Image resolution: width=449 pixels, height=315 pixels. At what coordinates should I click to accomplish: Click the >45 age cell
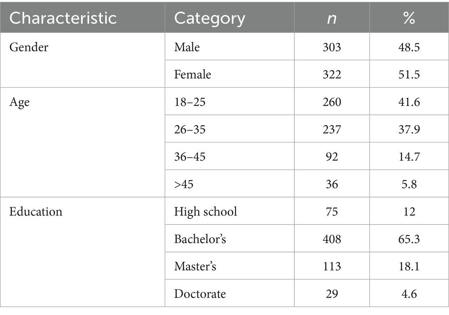184,184
